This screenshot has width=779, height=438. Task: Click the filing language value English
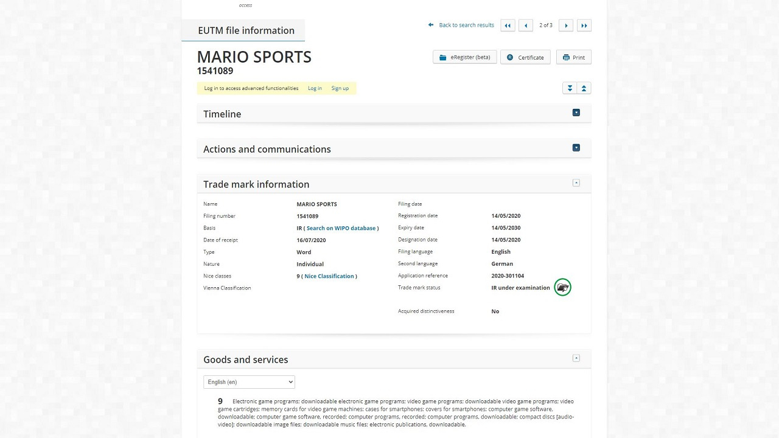501,252
